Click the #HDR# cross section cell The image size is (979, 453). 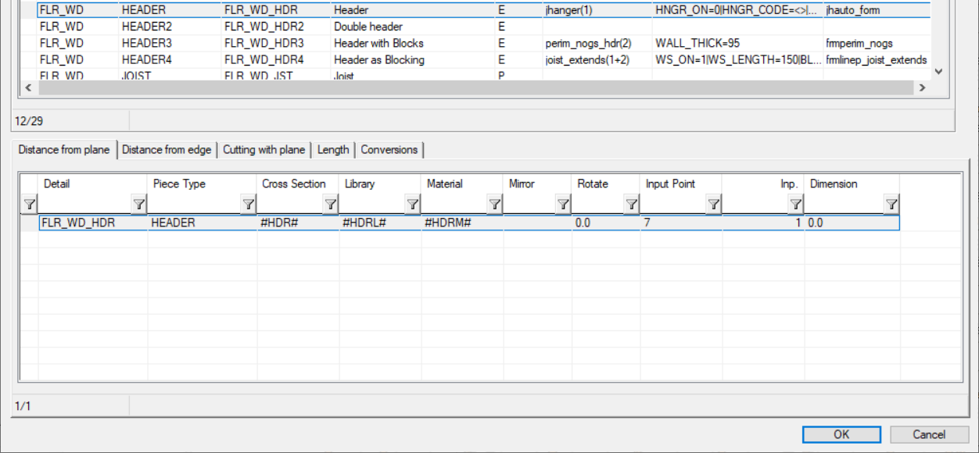coord(298,223)
